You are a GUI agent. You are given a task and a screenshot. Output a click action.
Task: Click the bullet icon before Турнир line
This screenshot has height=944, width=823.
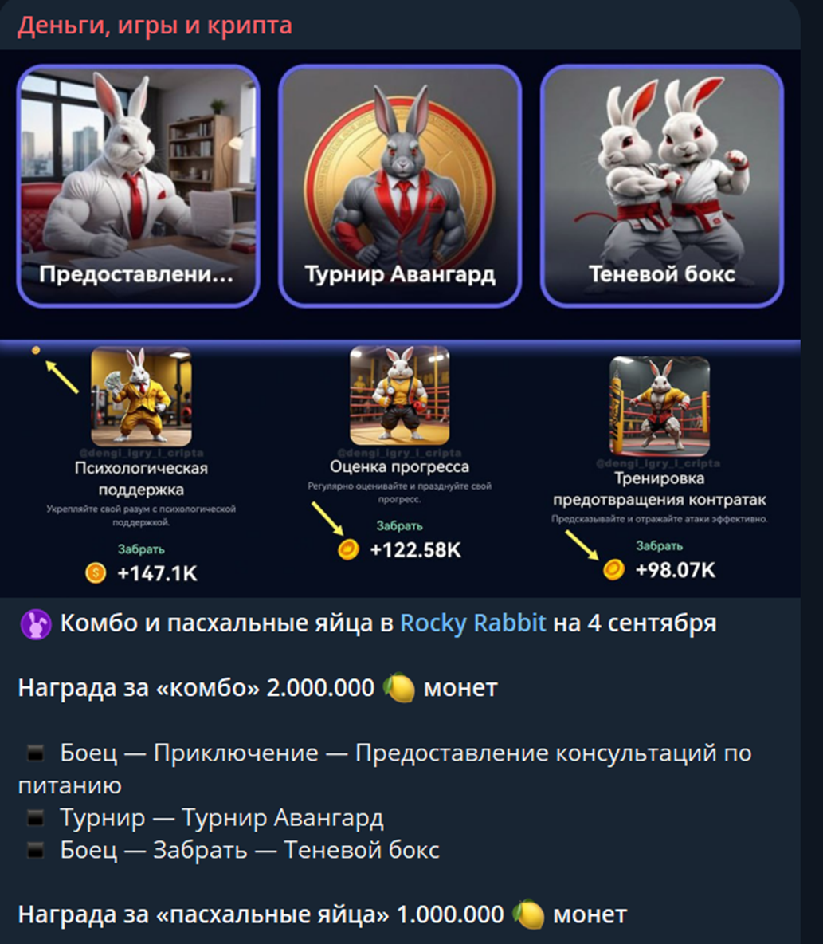[x=36, y=817]
